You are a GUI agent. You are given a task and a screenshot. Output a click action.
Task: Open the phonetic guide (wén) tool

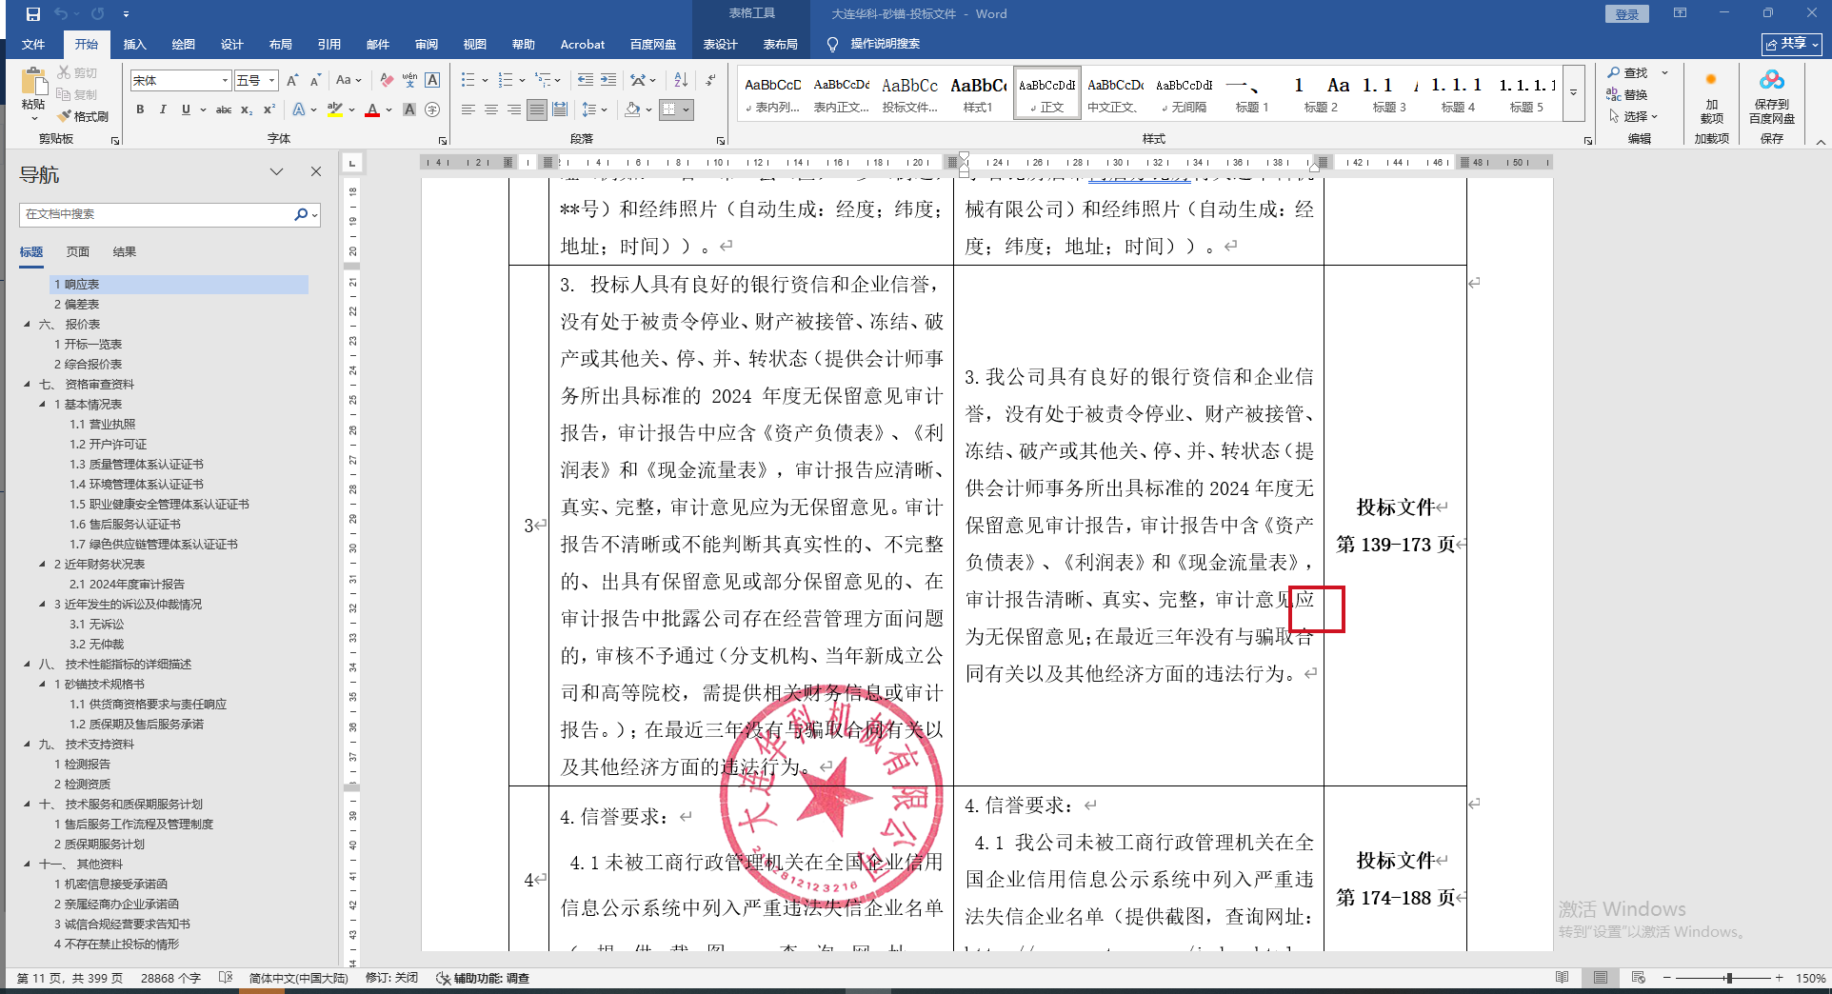(x=409, y=81)
